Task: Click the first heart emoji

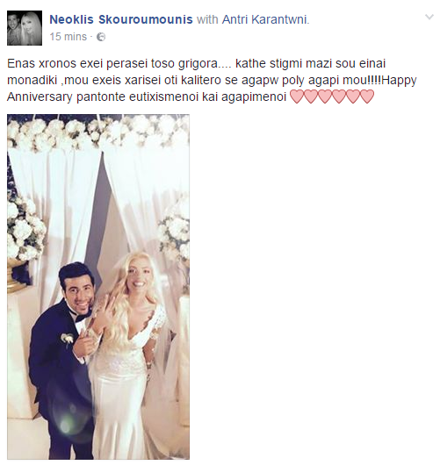Action: point(296,97)
